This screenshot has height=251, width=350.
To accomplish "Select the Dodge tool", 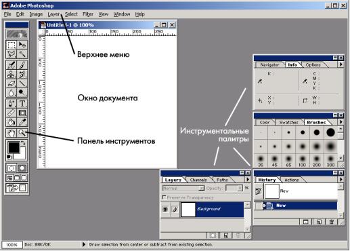I will (22, 92).
